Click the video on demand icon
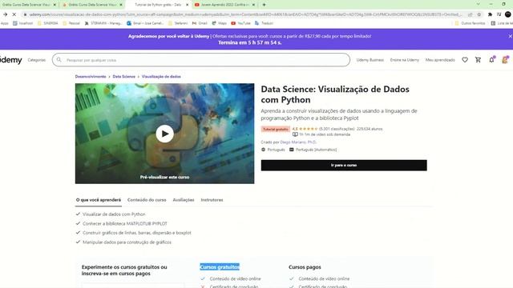This screenshot has width=513, height=288. pyautogui.click(x=295, y=134)
